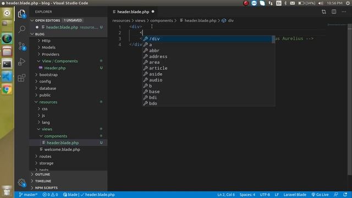Click Spaces: 4 indentation setting
The height and width of the screenshot is (198, 352).
coord(247,195)
